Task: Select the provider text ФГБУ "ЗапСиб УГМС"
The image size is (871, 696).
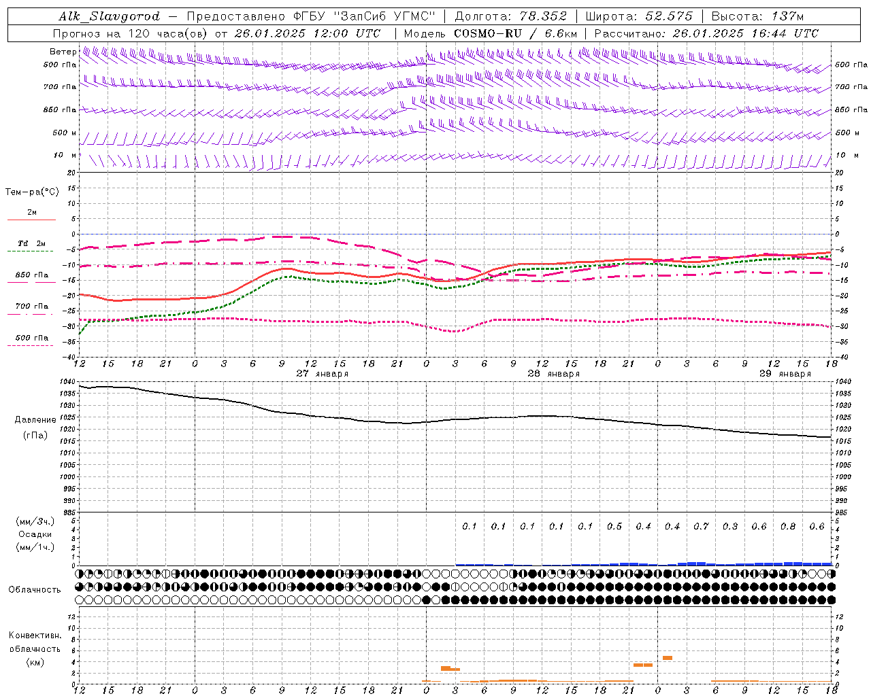Action: [363, 16]
